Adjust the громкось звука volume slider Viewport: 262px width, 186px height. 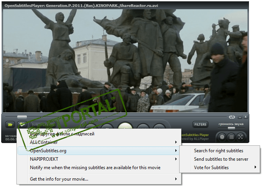pos(231,128)
